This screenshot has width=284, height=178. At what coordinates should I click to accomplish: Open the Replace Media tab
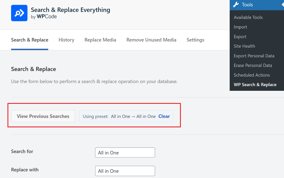coord(100,40)
